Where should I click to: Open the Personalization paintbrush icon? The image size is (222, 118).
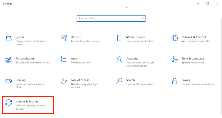[9, 59]
